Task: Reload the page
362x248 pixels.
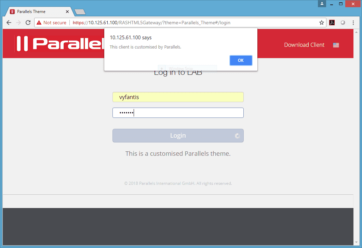Action: 28,23
